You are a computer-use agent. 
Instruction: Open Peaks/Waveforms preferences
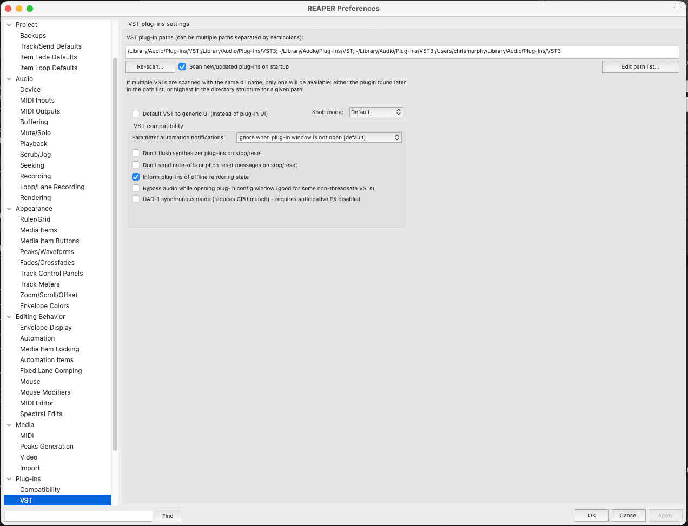click(x=47, y=252)
